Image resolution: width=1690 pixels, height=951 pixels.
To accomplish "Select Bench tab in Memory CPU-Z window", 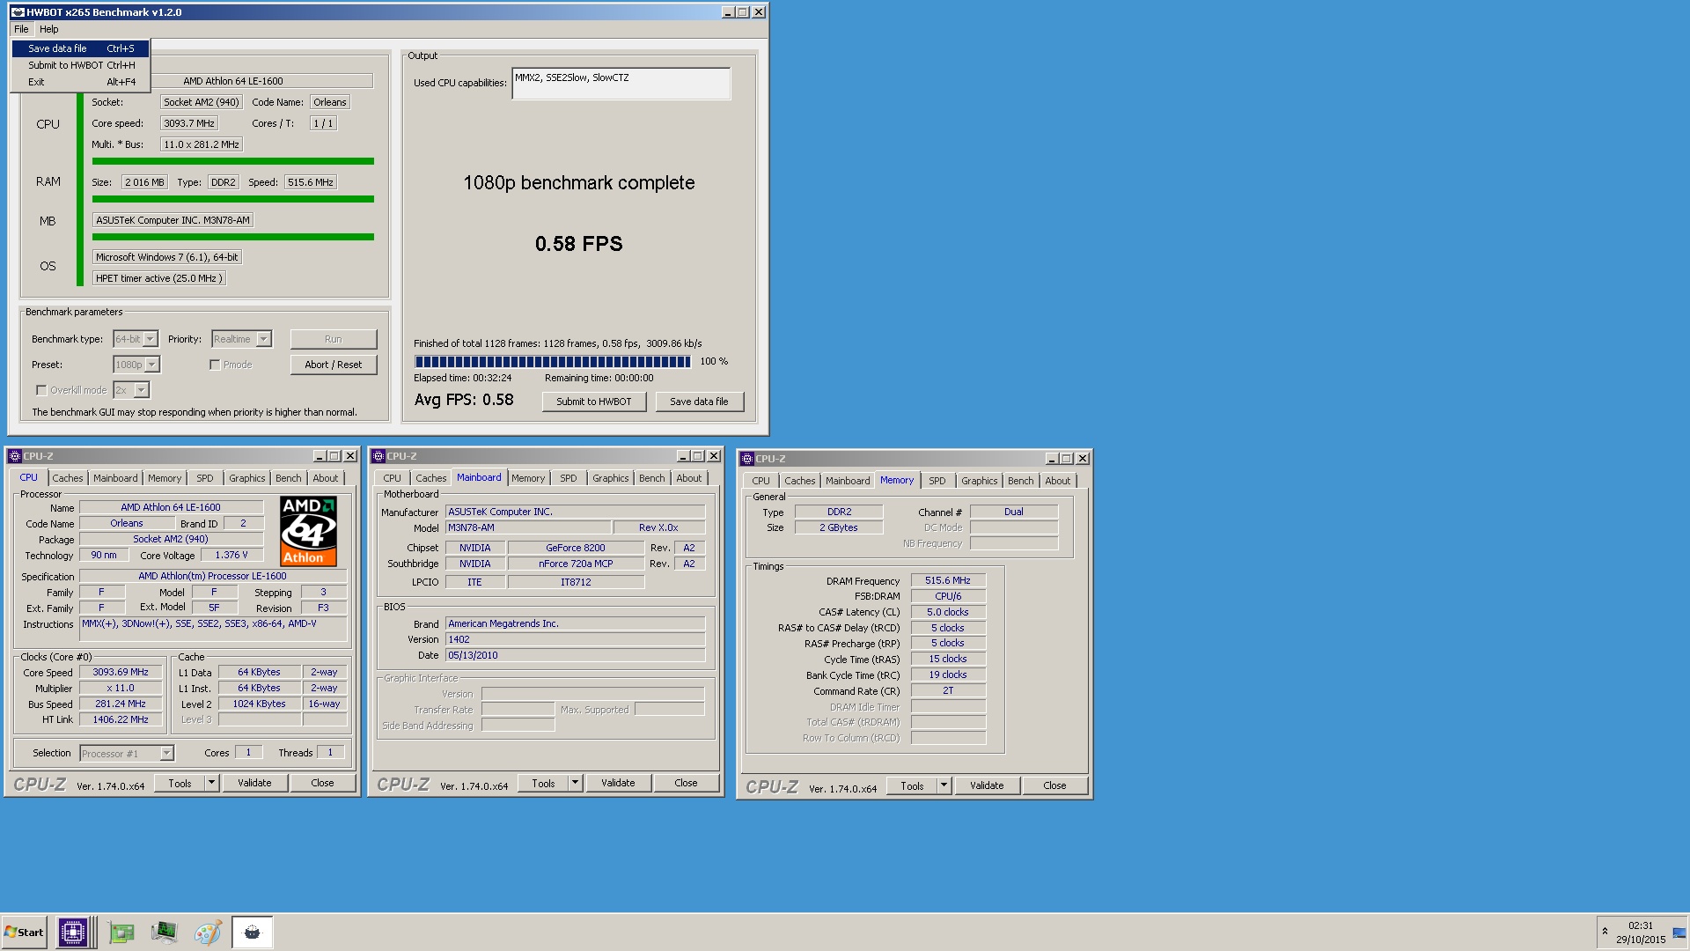I will pos(1021,481).
